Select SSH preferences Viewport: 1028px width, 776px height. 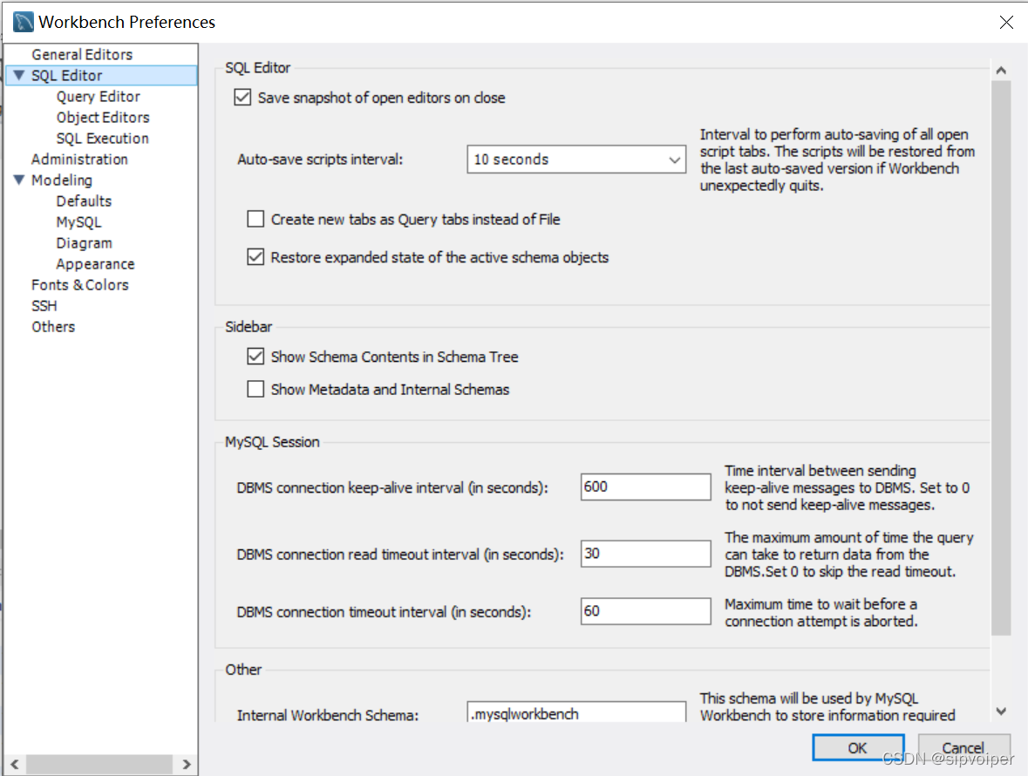point(44,306)
